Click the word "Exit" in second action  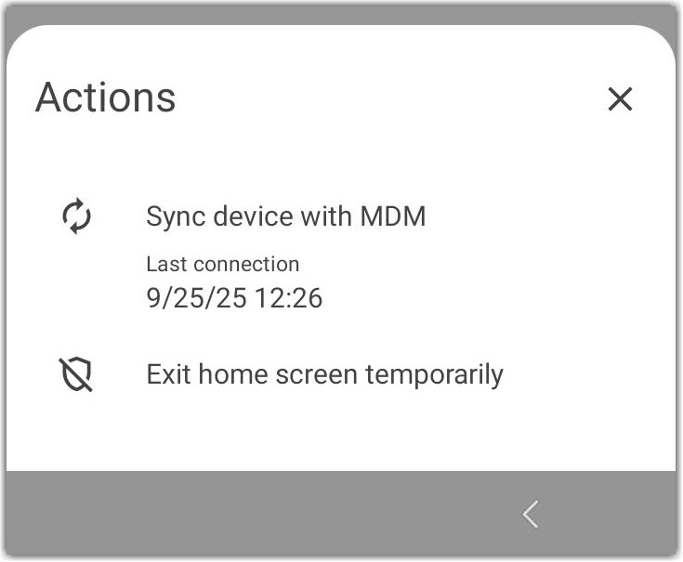pyautogui.click(x=168, y=374)
